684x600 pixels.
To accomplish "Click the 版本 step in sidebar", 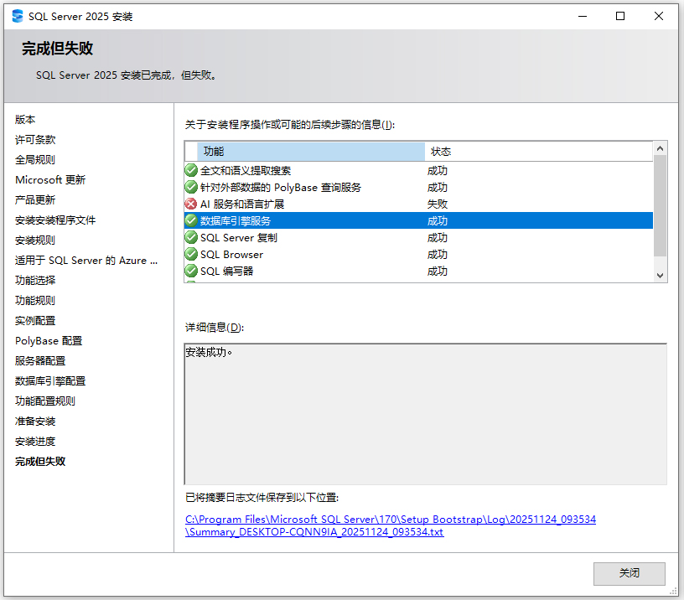I will (25, 120).
